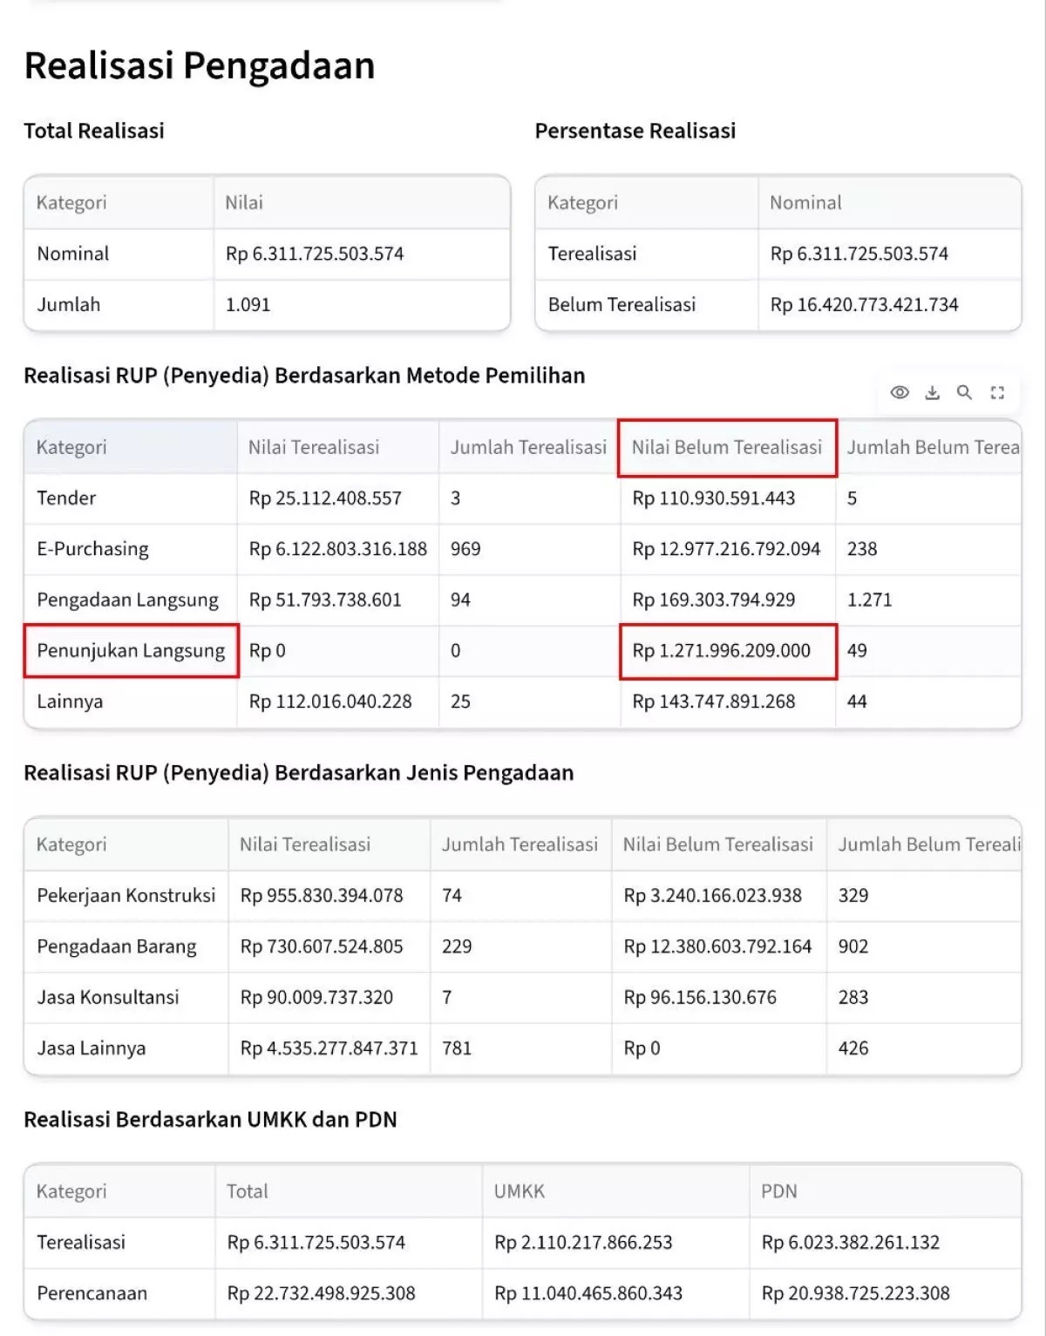Click cell Rp 90.009.737.320
This screenshot has width=1046, height=1336.
[x=329, y=998]
